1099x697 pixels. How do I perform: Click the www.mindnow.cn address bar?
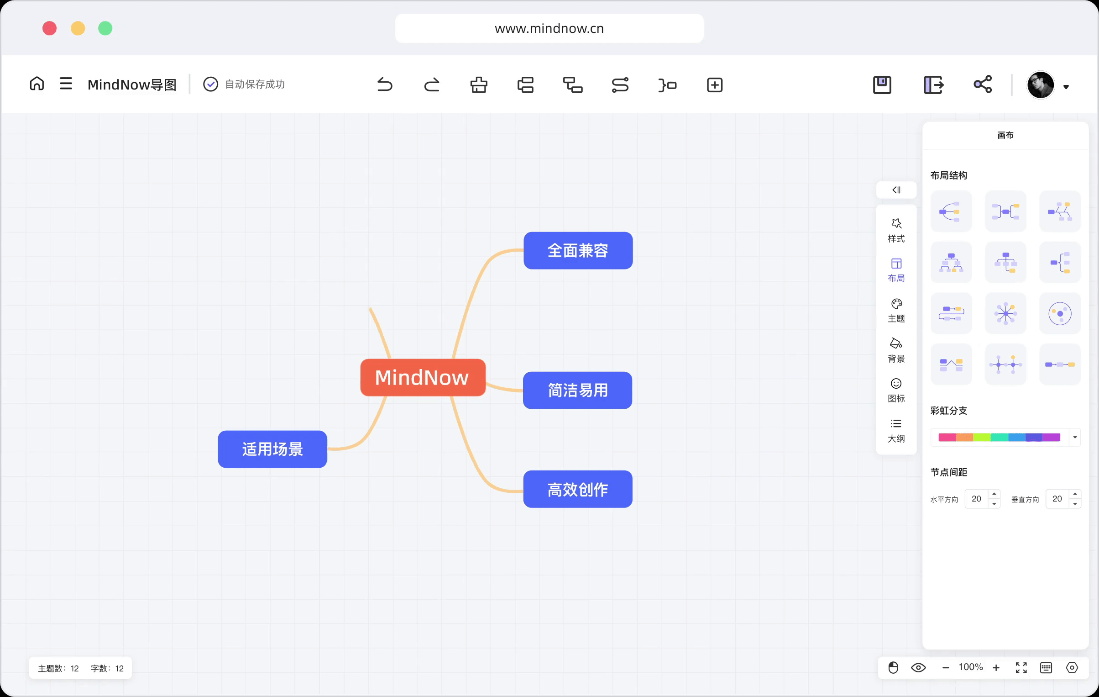coord(549,28)
